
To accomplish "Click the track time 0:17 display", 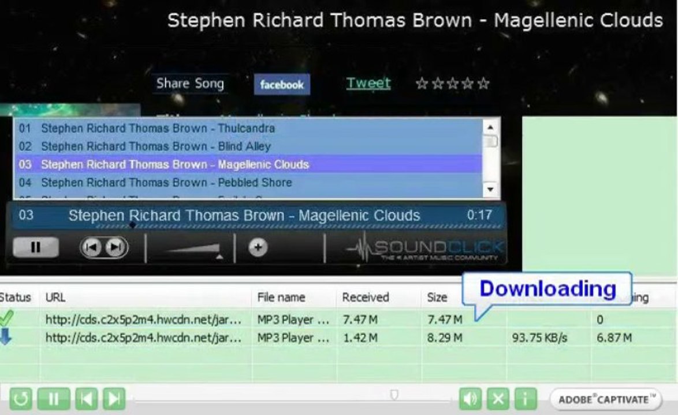I will coord(479,214).
